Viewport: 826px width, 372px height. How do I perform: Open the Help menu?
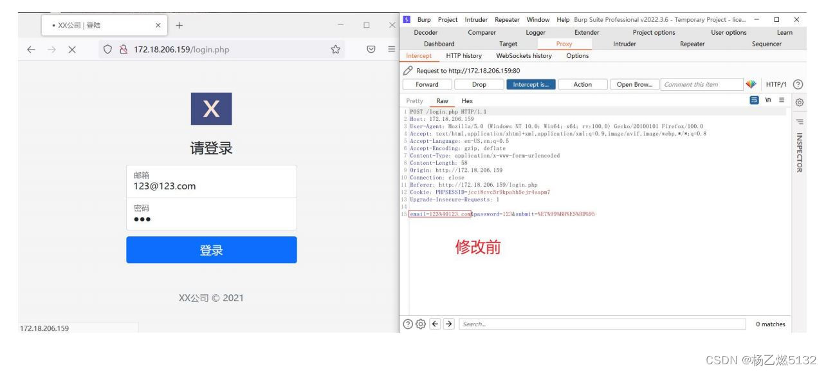click(563, 19)
